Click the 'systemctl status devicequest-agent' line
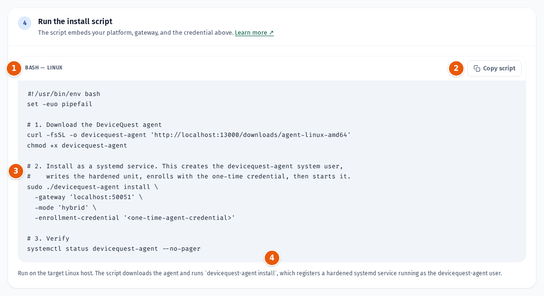This screenshot has width=544, height=296. pyautogui.click(x=114, y=249)
